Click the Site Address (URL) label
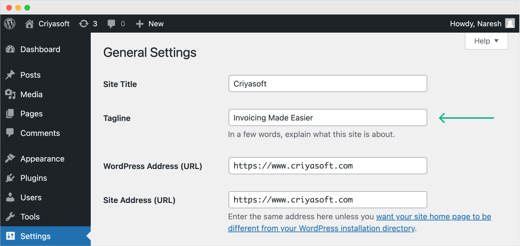520x246 pixels. (x=139, y=200)
